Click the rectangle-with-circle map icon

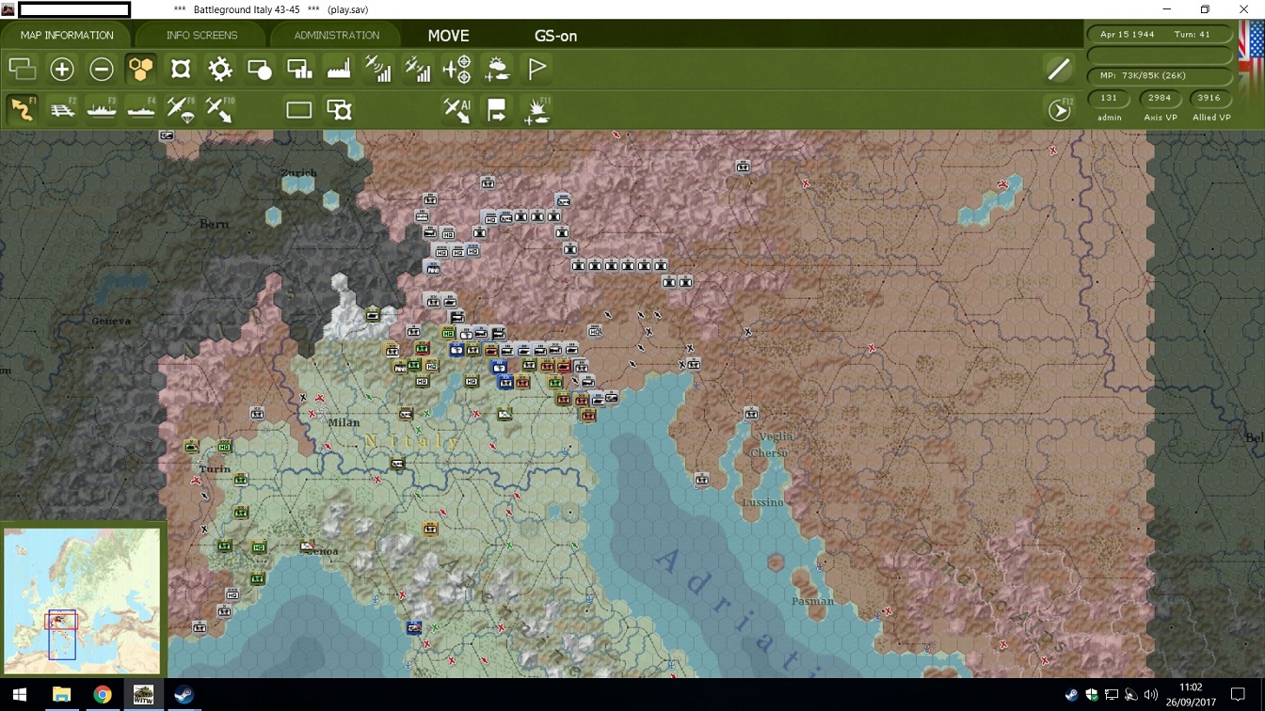(x=260, y=69)
